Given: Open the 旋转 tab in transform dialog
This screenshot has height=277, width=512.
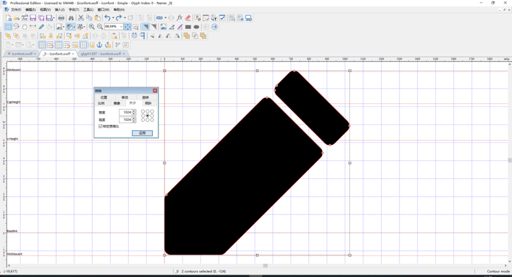Looking at the screenshot, I should point(145,97).
